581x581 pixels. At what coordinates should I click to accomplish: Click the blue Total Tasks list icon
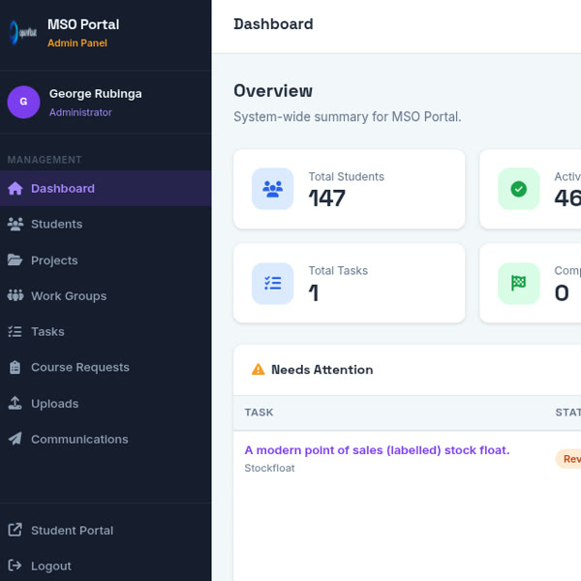point(273,284)
